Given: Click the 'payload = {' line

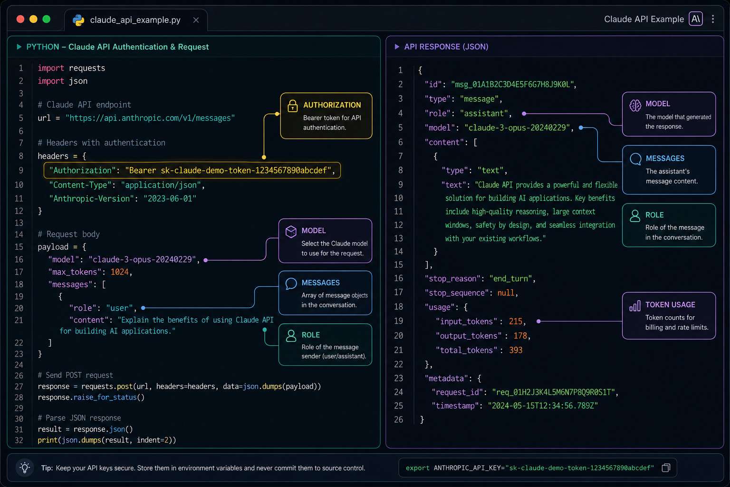Looking at the screenshot, I should pos(62,247).
